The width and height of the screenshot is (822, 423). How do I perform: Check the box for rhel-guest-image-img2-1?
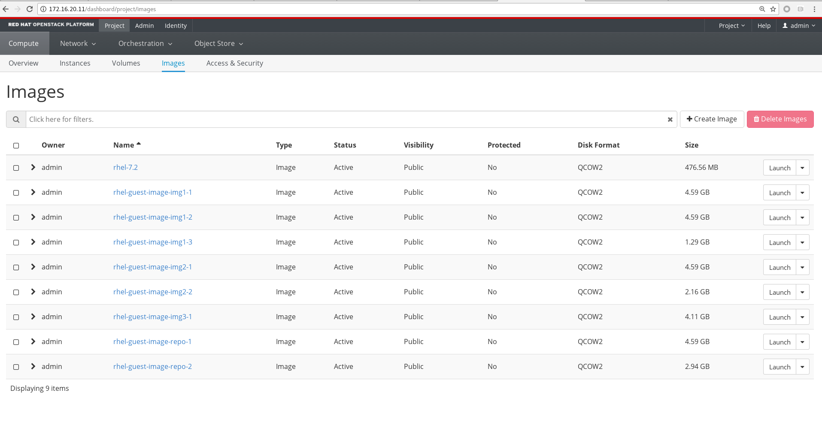[x=16, y=268]
